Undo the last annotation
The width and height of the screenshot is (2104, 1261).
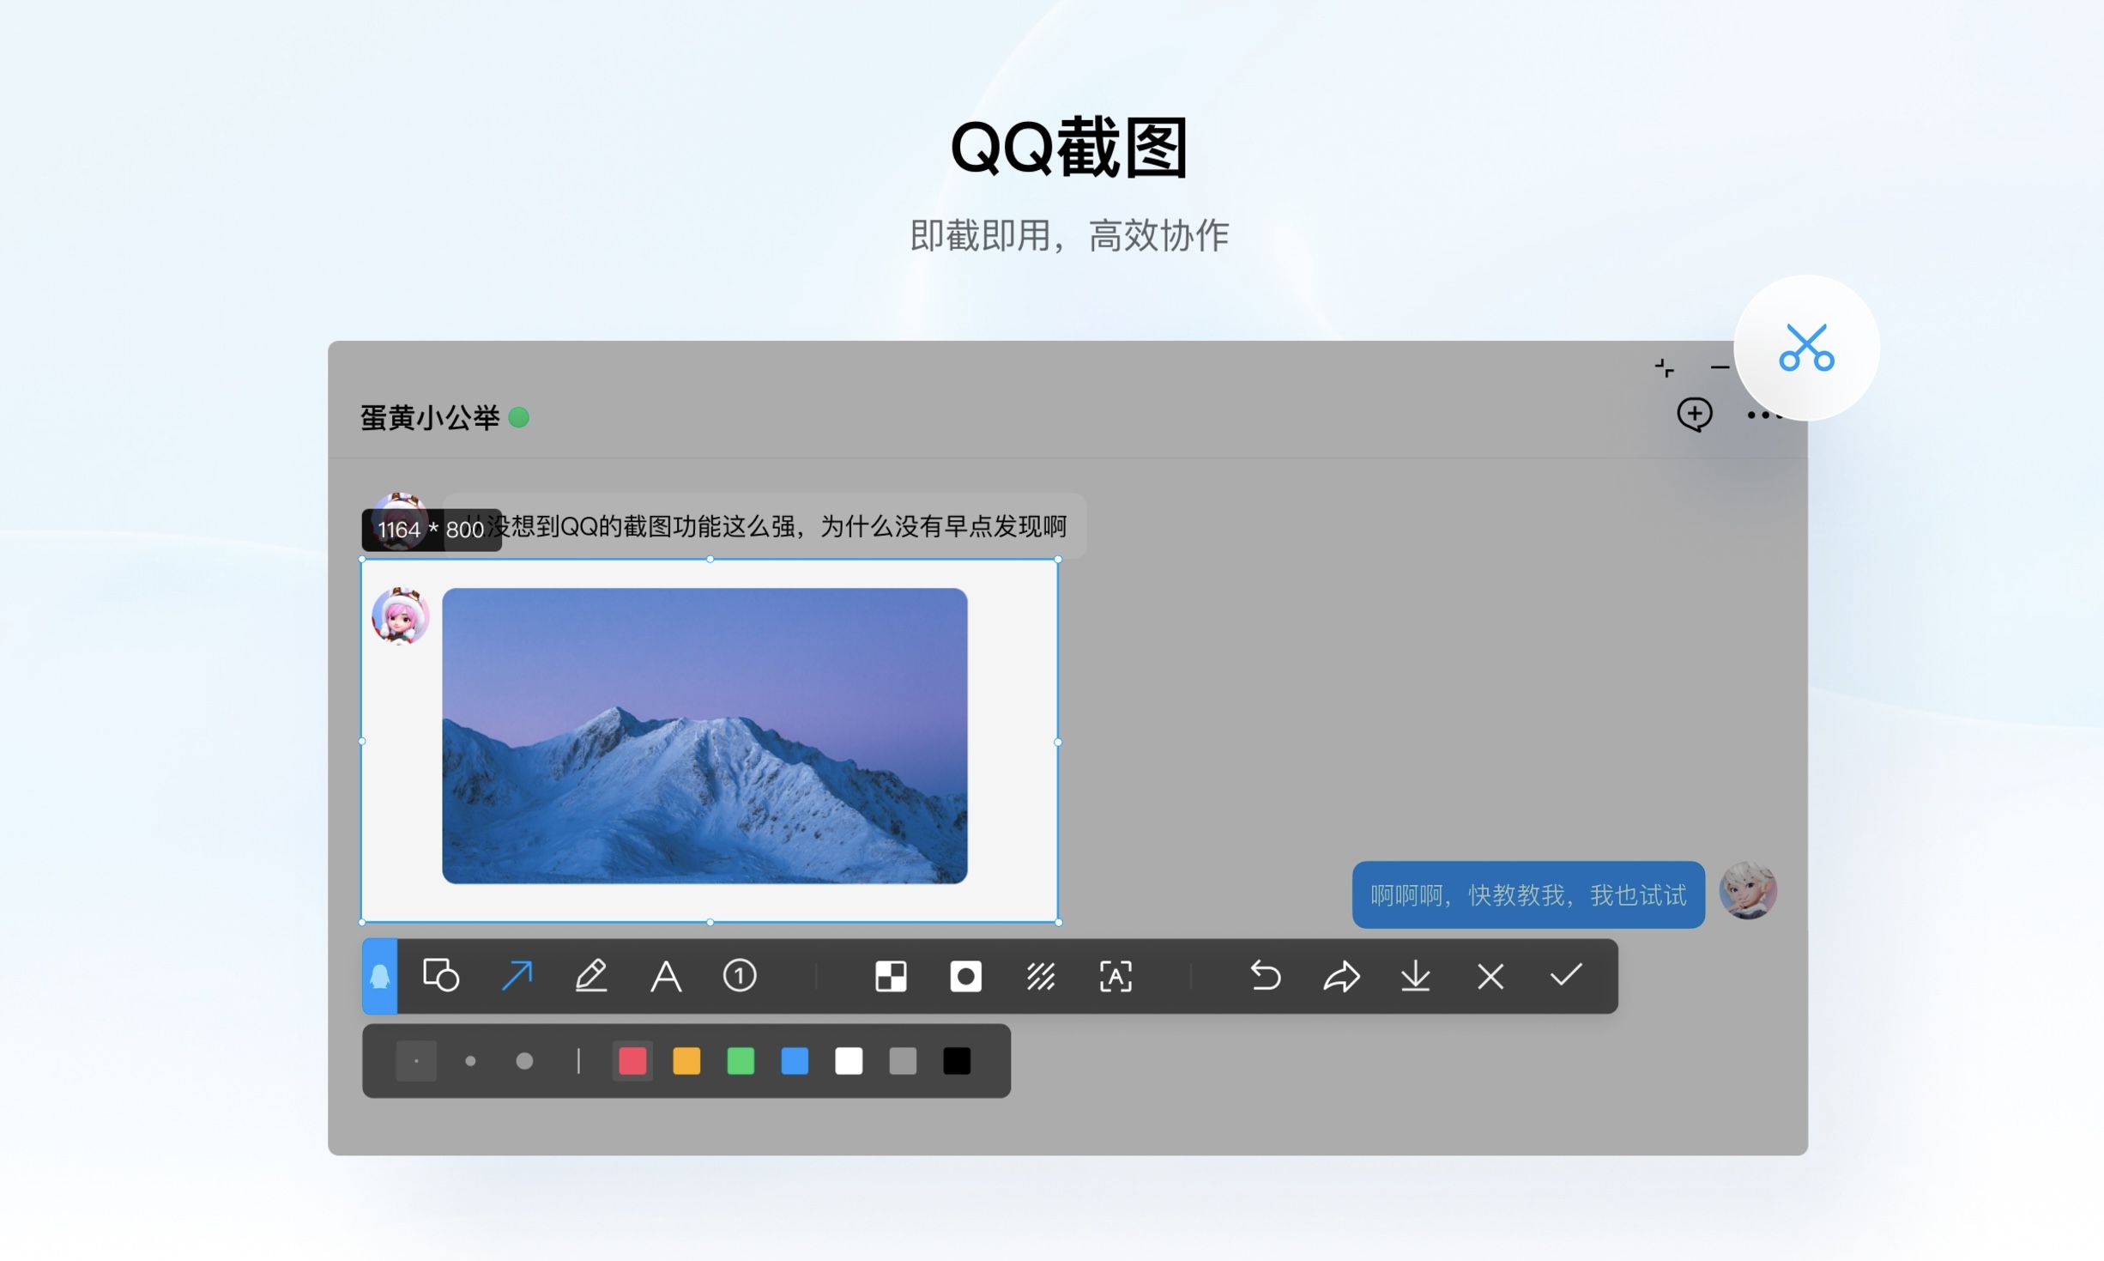(x=1266, y=976)
